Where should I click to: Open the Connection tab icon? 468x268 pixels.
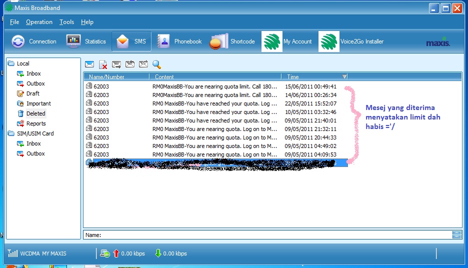18,41
